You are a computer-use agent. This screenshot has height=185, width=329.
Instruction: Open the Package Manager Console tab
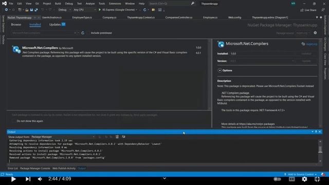click(x=35, y=168)
